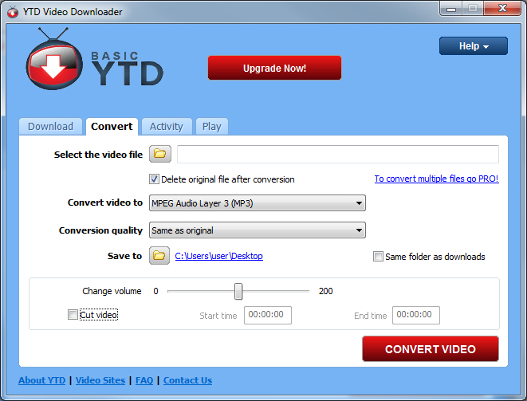Click the volume maximum value 200

tap(325, 291)
